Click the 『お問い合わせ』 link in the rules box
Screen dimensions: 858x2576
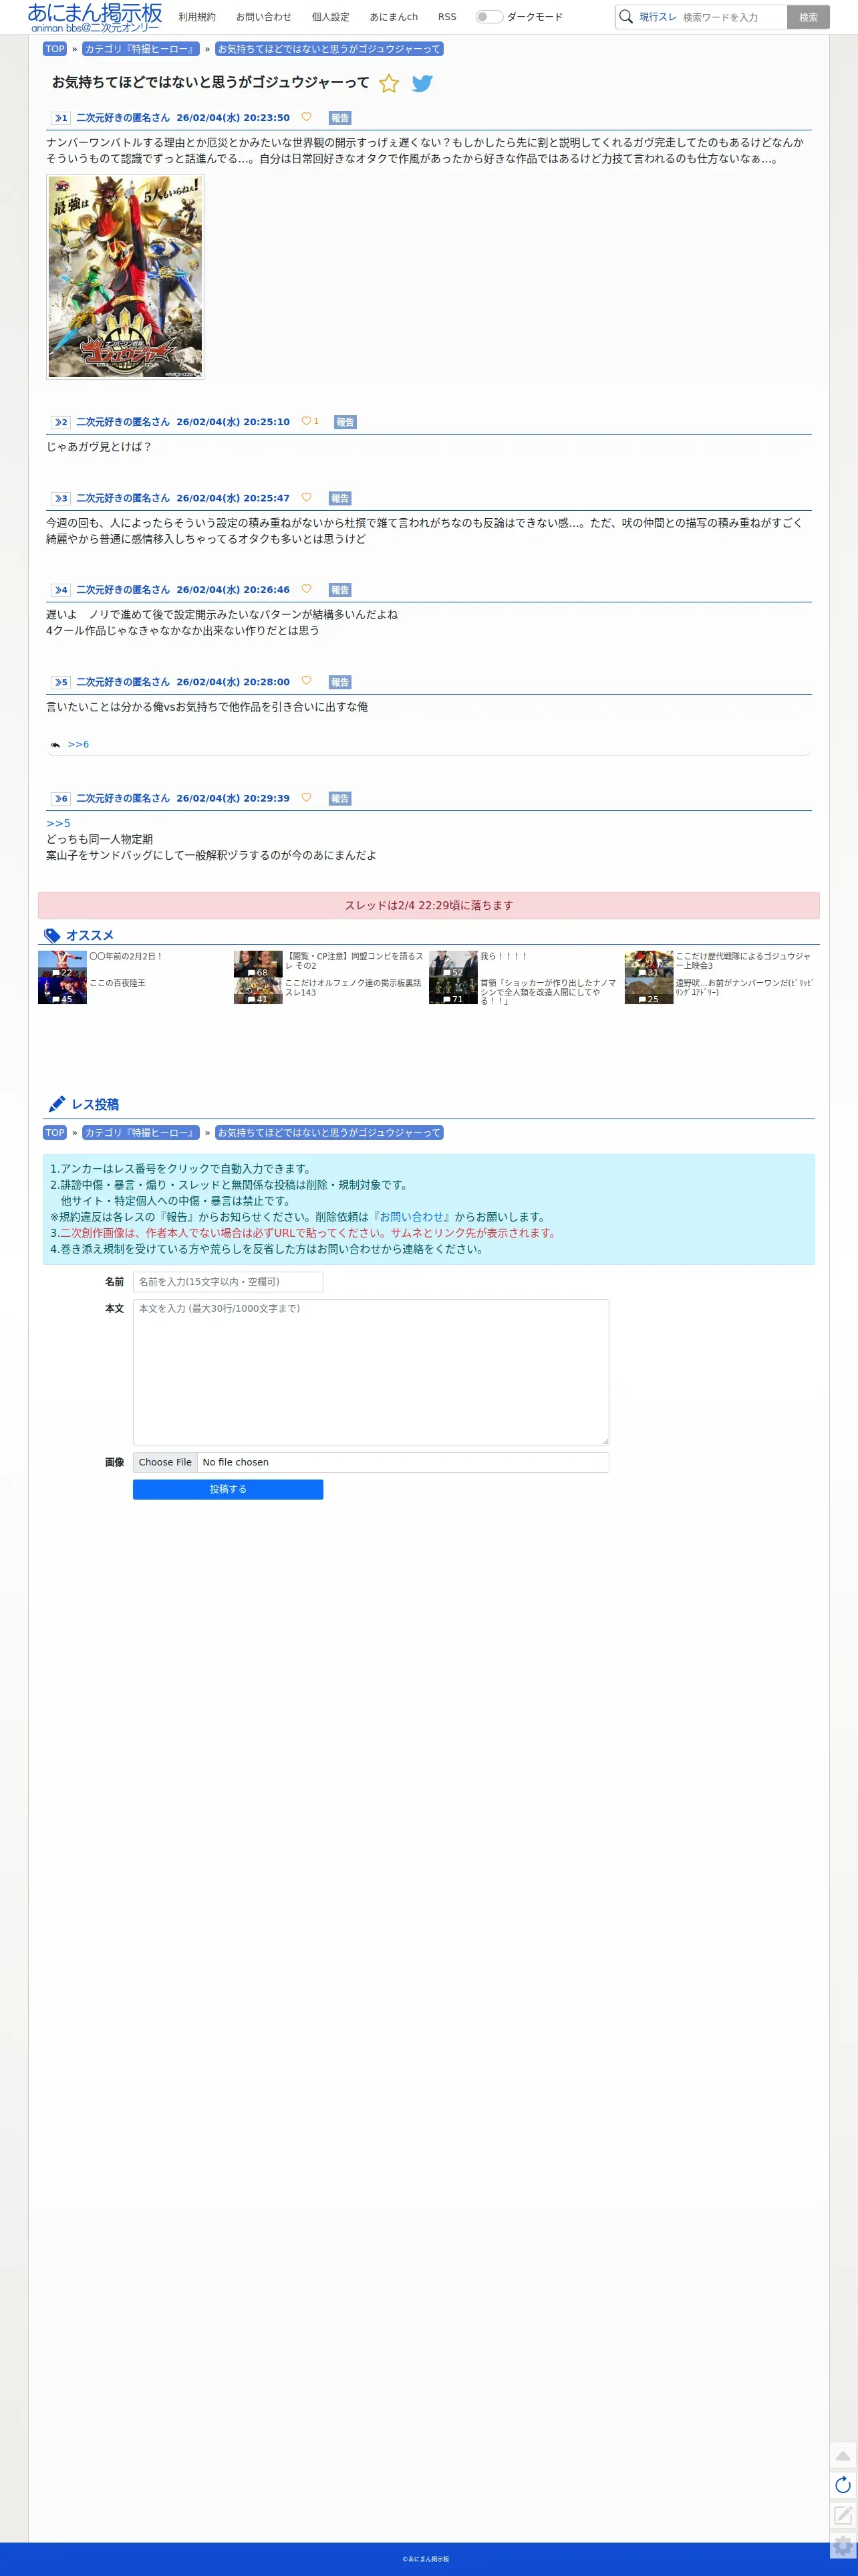(x=412, y=1217)
